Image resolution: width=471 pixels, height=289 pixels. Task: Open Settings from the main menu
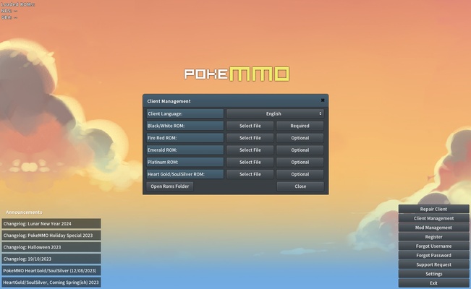pyautogui.click(x=433, y=274)
